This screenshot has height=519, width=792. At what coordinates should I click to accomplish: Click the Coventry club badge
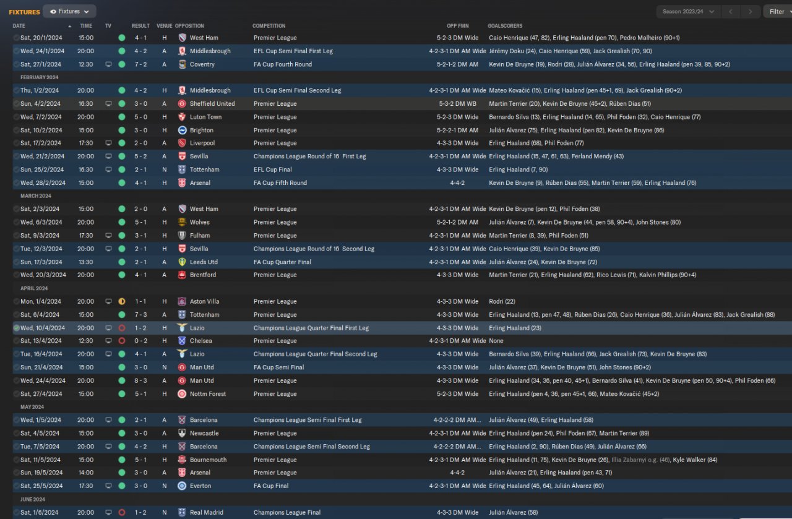pos(182,64)
